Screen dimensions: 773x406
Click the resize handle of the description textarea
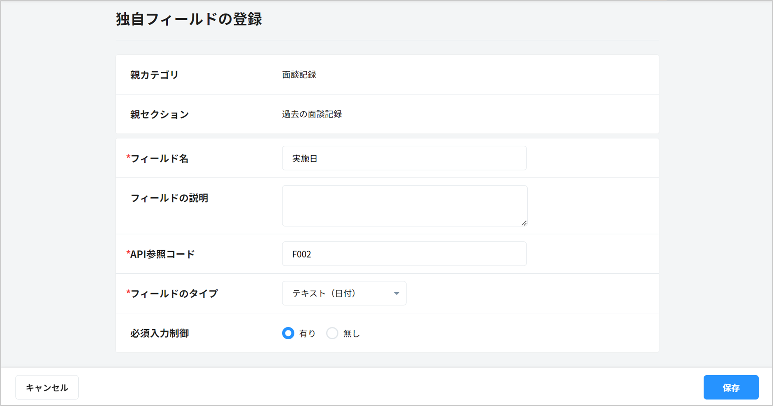(x=523, y=223)
